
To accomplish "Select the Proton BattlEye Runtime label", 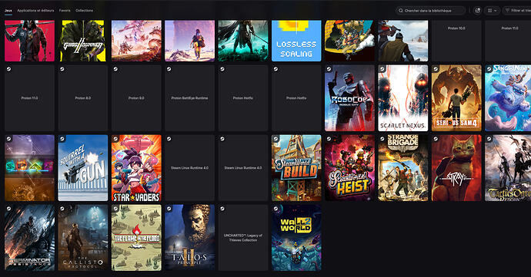I will click(189, 98).
